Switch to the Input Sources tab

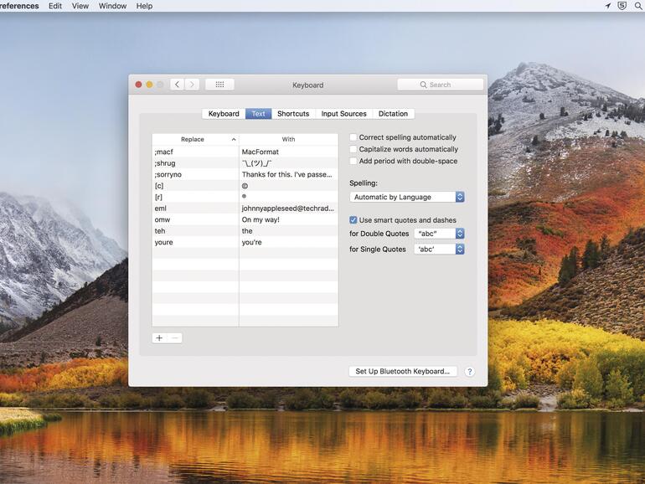[x=343, y=114]
